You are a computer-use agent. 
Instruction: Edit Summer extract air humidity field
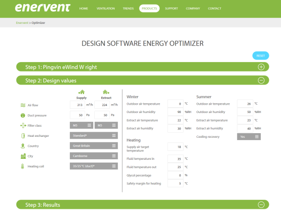[245, 128]
